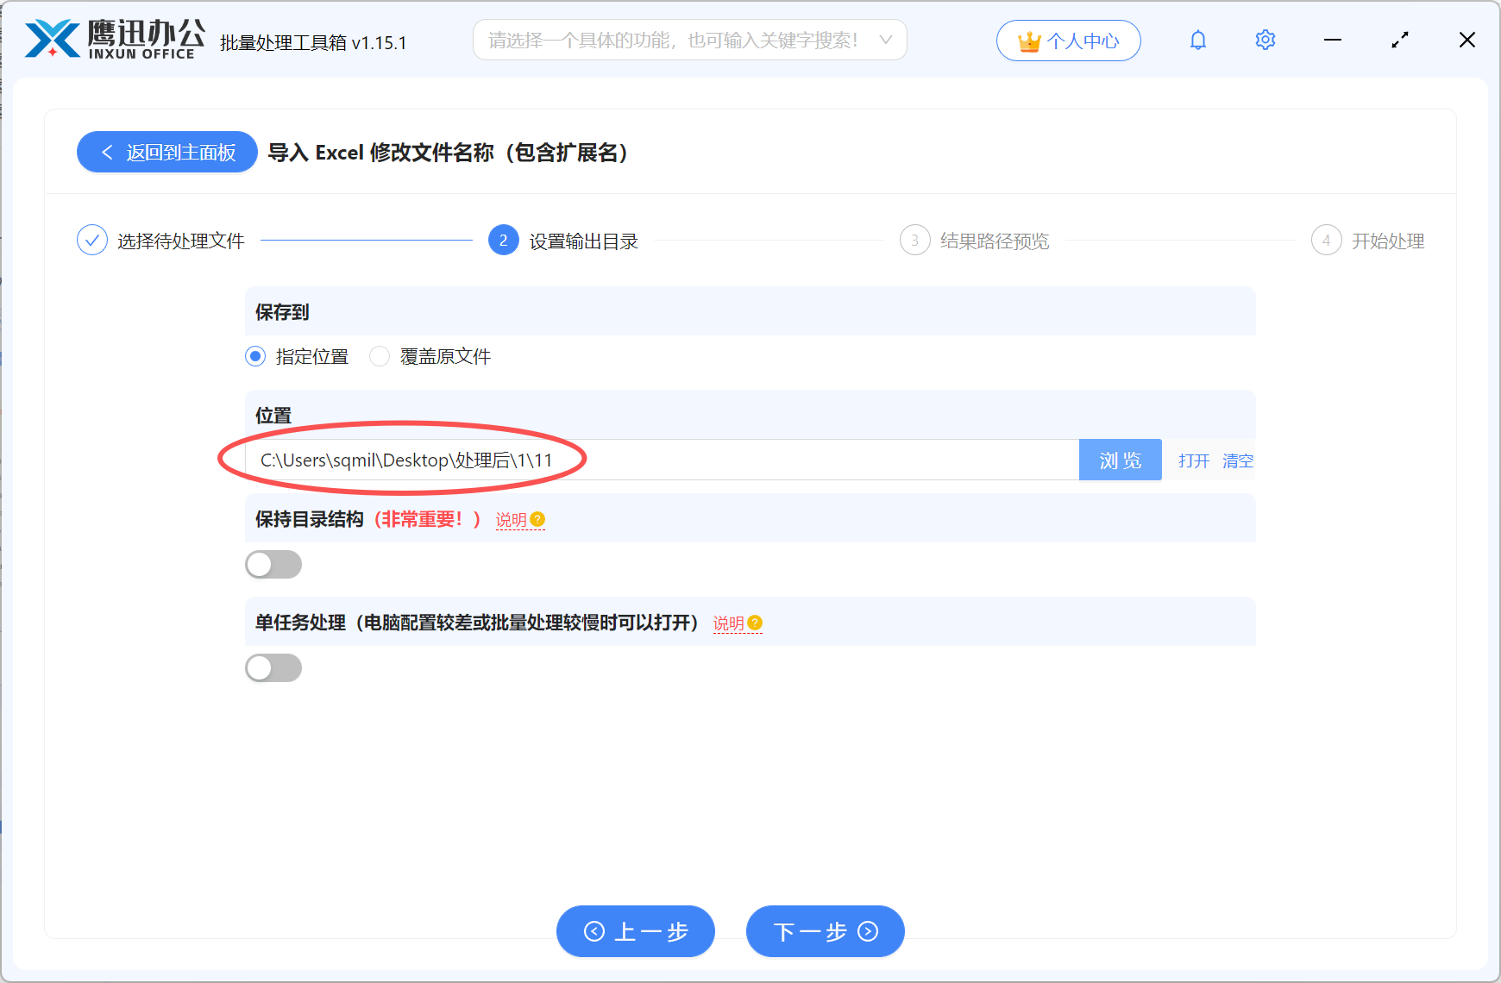The height and width of the screenshot is (983, 1501).
Task: Go to 开始处理 step
Action: (x=1388, y=241)
